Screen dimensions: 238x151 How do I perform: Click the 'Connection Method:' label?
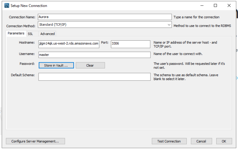[x=21, y=26]
